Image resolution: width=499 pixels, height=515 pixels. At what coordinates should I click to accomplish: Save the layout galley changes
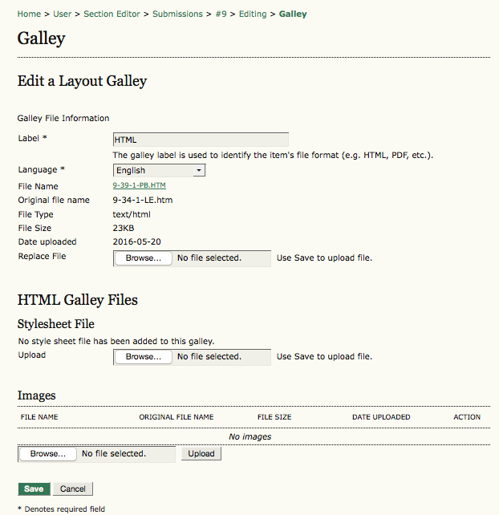[x=34, y=489]
